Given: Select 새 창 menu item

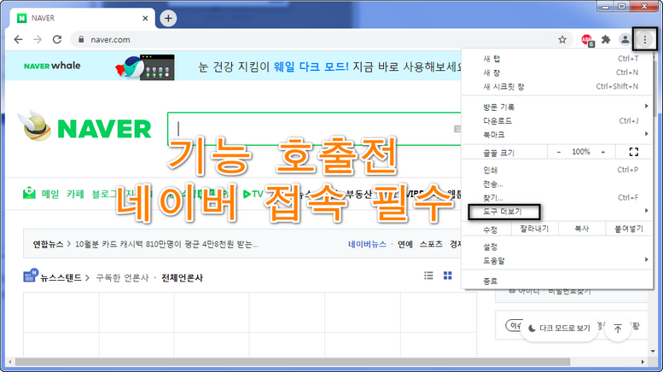Looking at the screenshot, I should pyautogui.click(x=557, y=73).
